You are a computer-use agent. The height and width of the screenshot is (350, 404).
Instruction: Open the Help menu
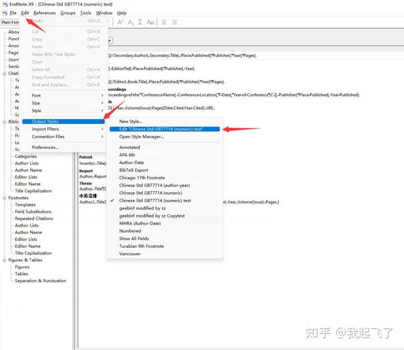coord(122,13)
